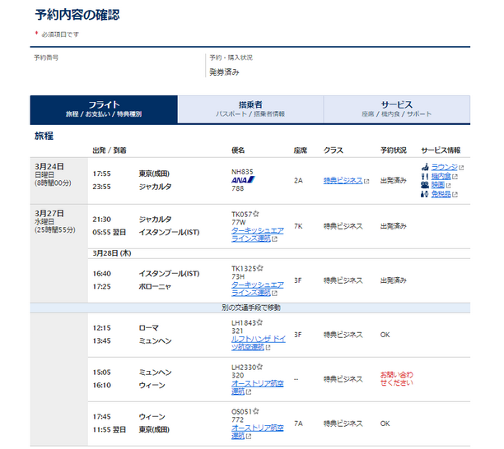Screen dimensions: 504x449
Task: Click external-link icon under LH2330 operator link
Action: pyautogui.click(x=249, y=392)
